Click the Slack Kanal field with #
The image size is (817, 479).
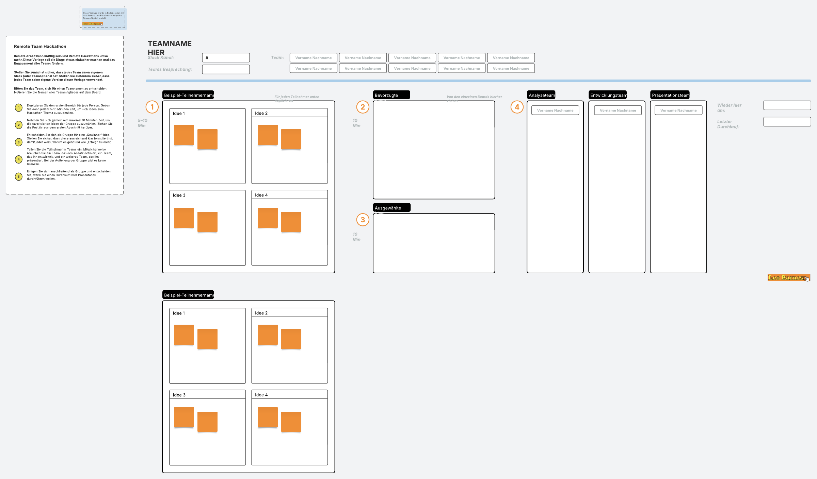226,58
